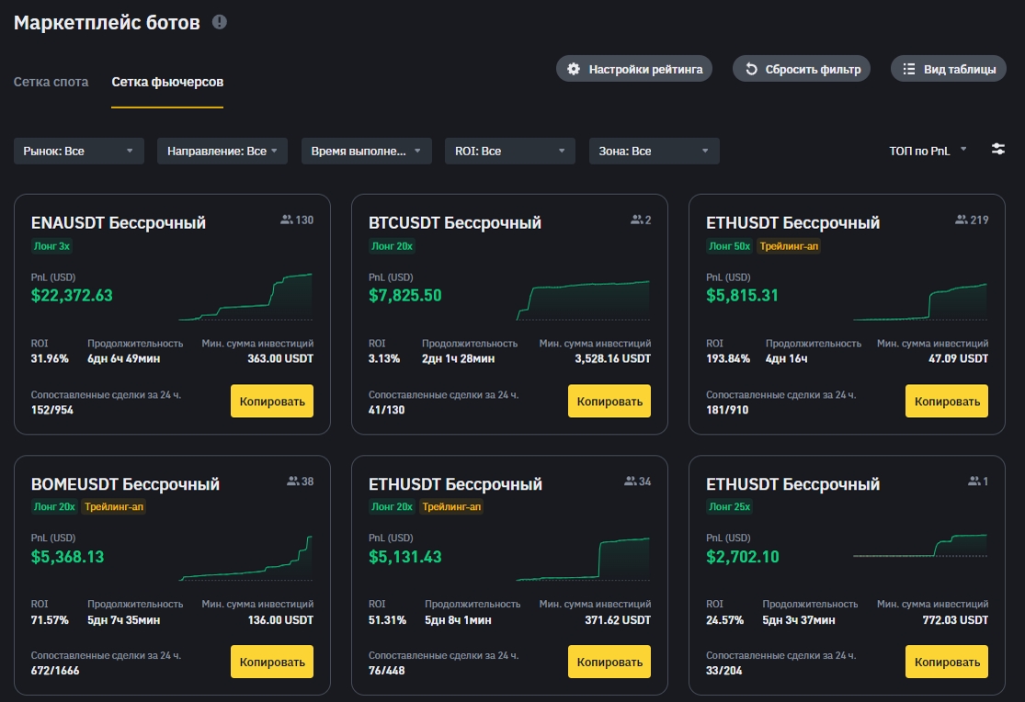Click the users icon showing 2 on BTCUSDT card
Viewport: 1025px width, 702px height.
[x=636, y=220]
